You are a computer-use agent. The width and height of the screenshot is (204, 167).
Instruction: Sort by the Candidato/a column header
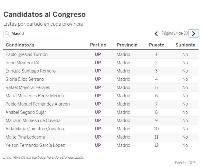(20, 45)
